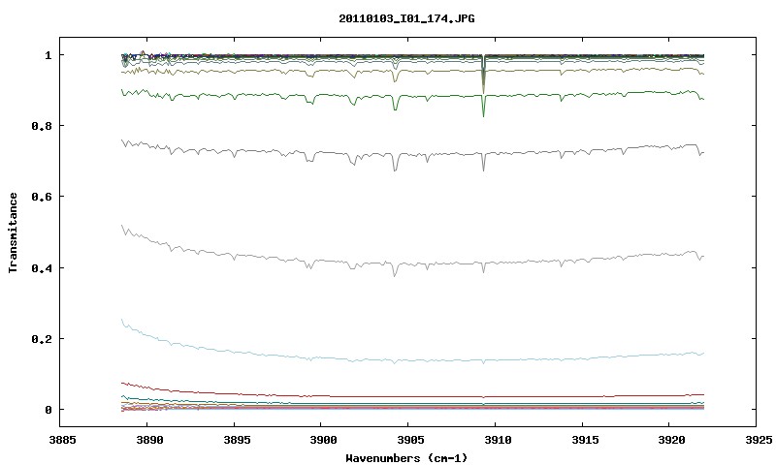This screenshot has height=465, width=776.
Task: Click the Transmittance y-axis label
Action: click(14, 232)
